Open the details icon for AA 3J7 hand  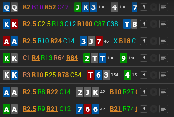click(164, 41)
